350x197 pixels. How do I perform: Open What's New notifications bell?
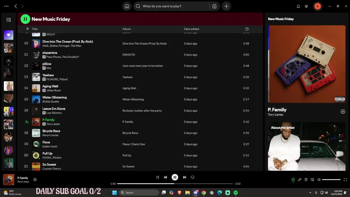pyautogui.click(x=298, y=6)
